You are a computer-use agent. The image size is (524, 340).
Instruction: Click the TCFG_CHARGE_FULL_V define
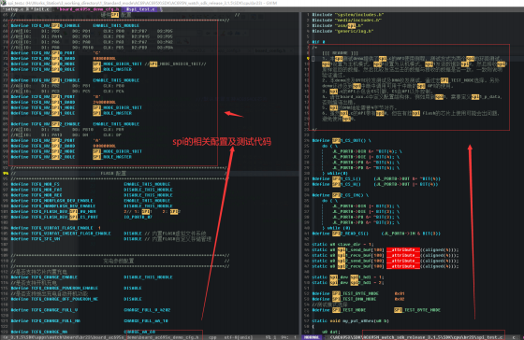(x=90, y=310)
